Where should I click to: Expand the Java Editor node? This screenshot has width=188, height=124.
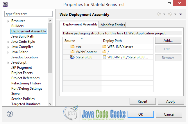tap(8, 53)
